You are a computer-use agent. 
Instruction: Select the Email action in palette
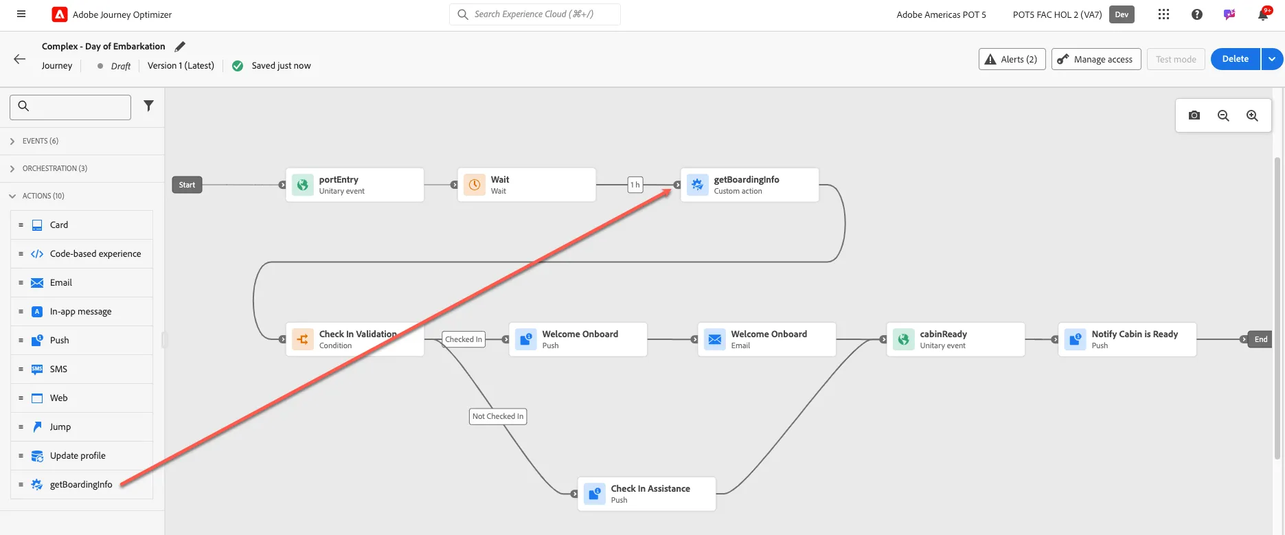coord(82,282)
